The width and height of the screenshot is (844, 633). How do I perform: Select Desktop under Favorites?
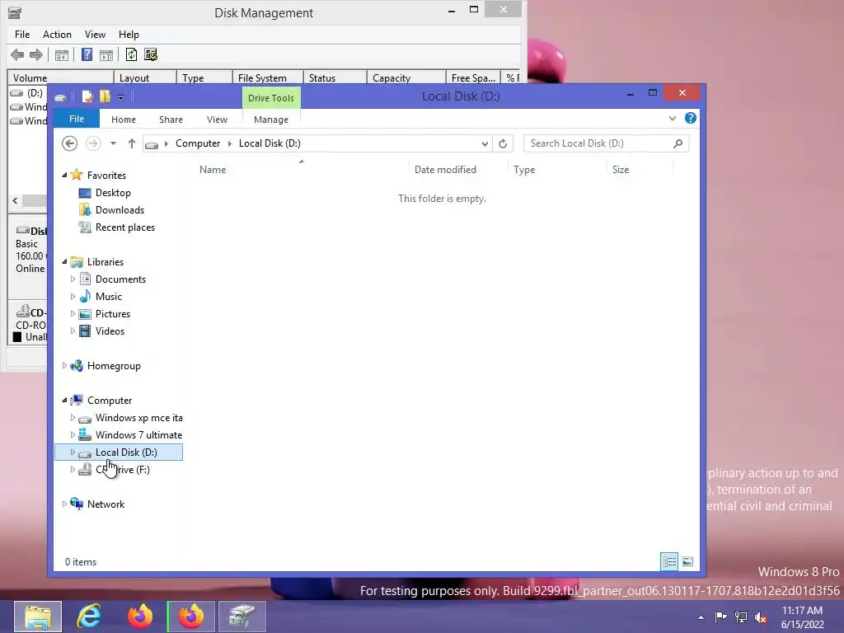(113, 193)
